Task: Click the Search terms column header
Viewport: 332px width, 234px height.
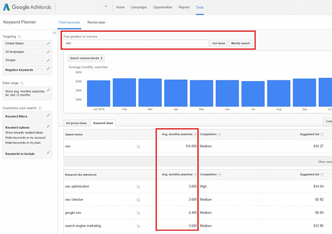Action: pos(74,134)
